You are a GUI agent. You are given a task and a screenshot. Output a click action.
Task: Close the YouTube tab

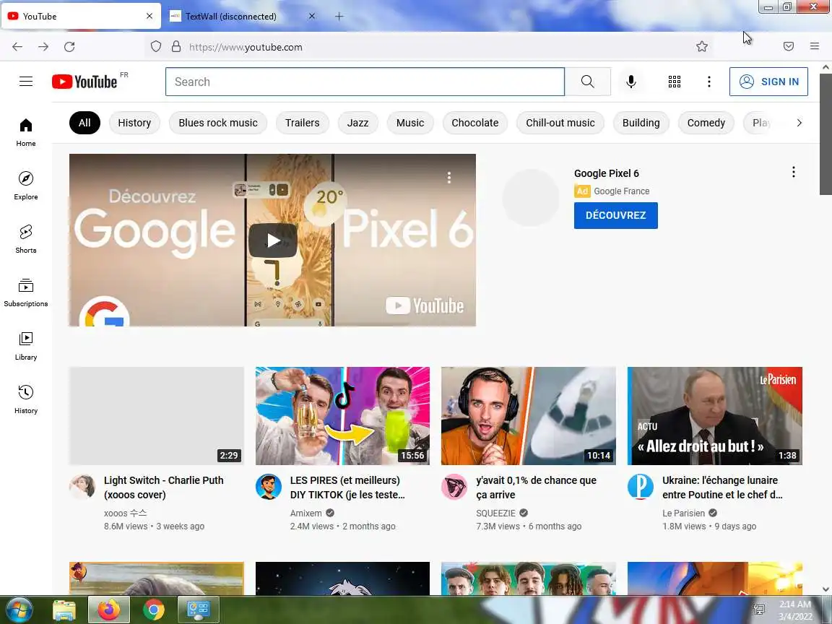149,17
